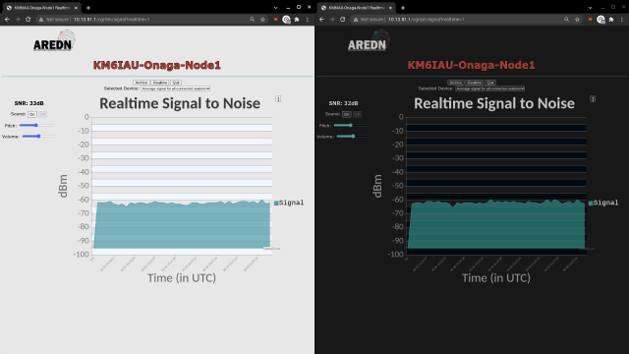Open the extensions puzzle icon in left browser
Viewport: 629px width, 354px height.
click(297, 20)
